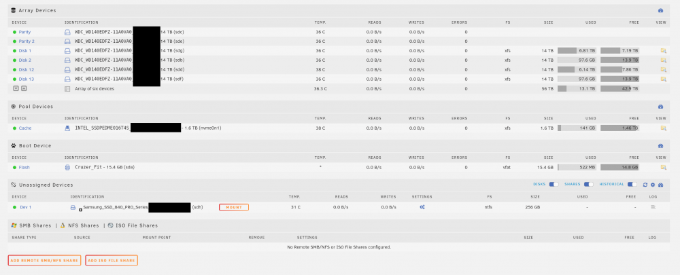Click Disk 2's drive identification icon
Screen dimensions: 680x275
pos(67,60)
